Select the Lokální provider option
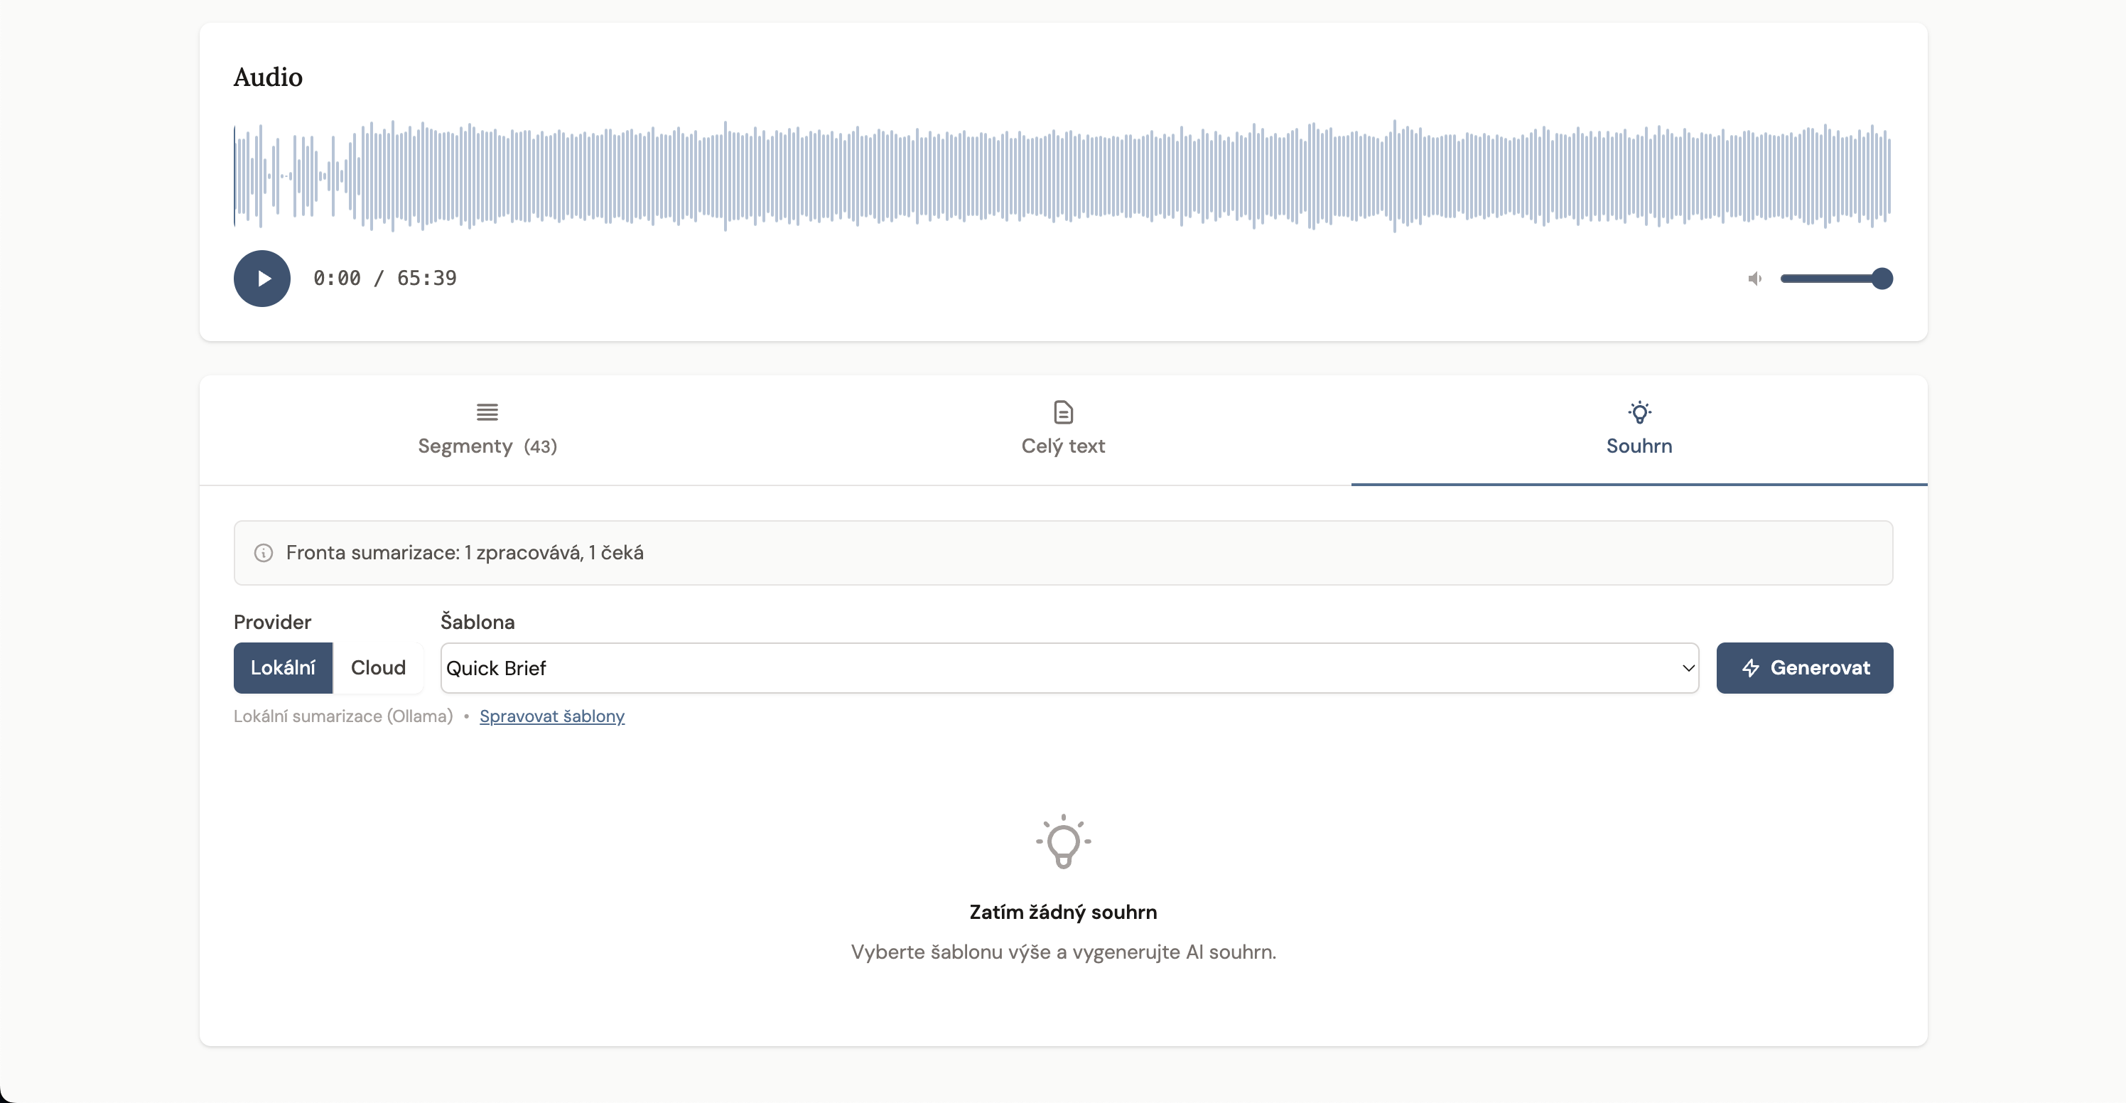 click(x=283, y=668)
